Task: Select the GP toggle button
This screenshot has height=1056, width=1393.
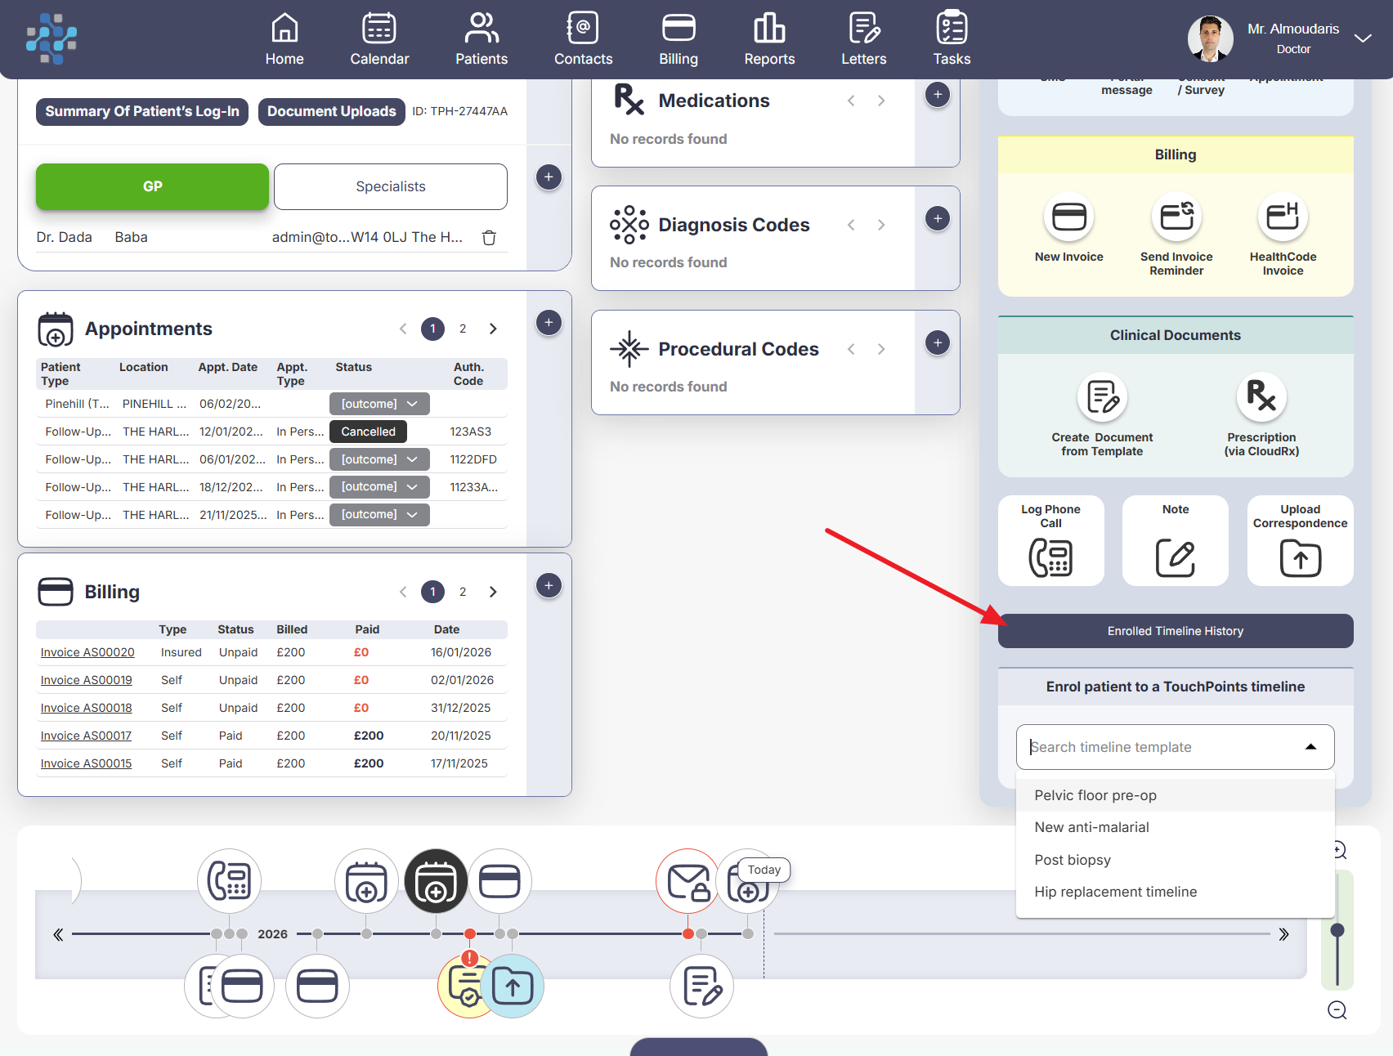Action: pos(152,186)
